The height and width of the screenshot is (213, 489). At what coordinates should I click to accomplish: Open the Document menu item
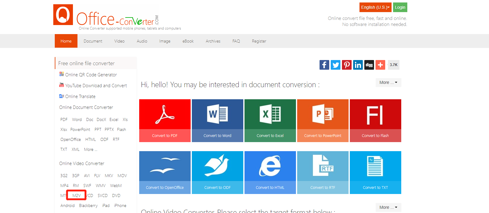(93, 41)
